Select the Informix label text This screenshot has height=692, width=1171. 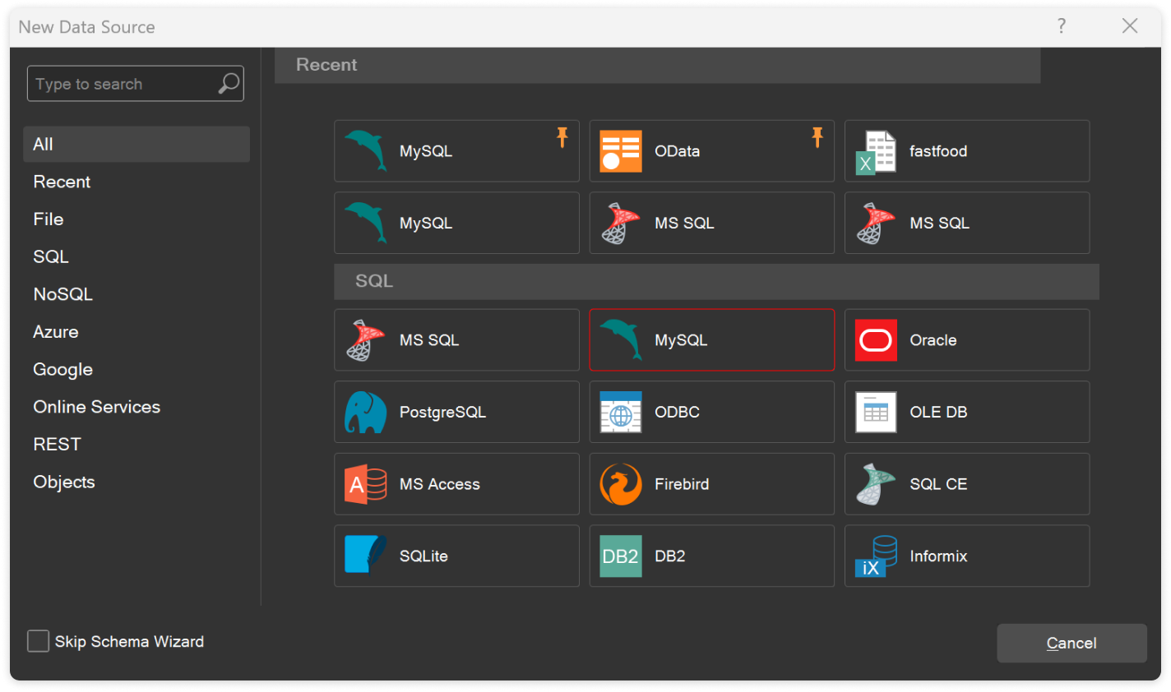938,556
